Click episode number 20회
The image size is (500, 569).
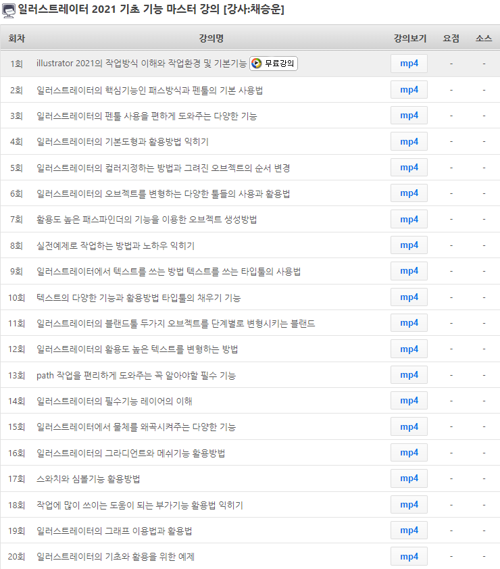pos(17,557)
